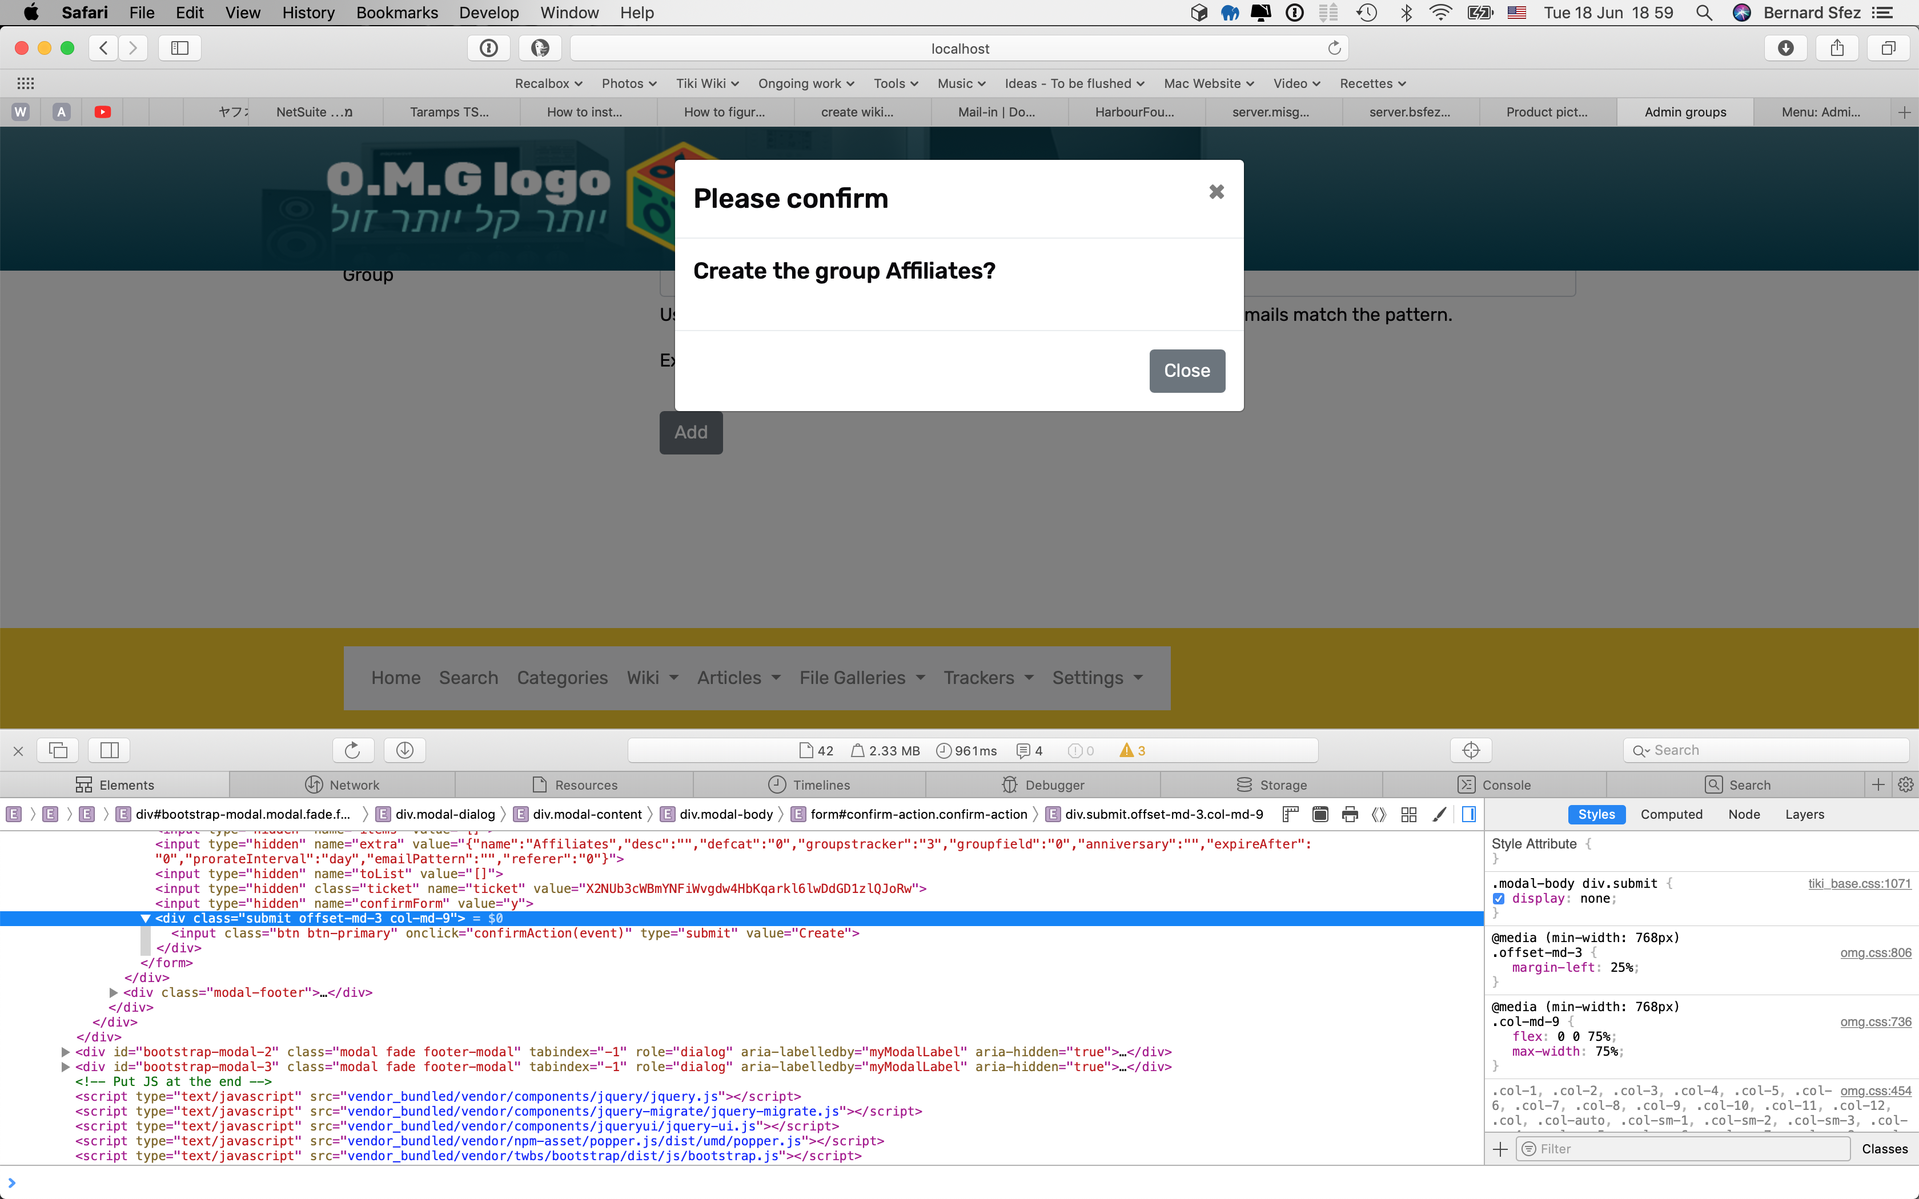Open the tiki_base.css:1071 source link
The image size is (1919, 1199).
coord(1860,883)
